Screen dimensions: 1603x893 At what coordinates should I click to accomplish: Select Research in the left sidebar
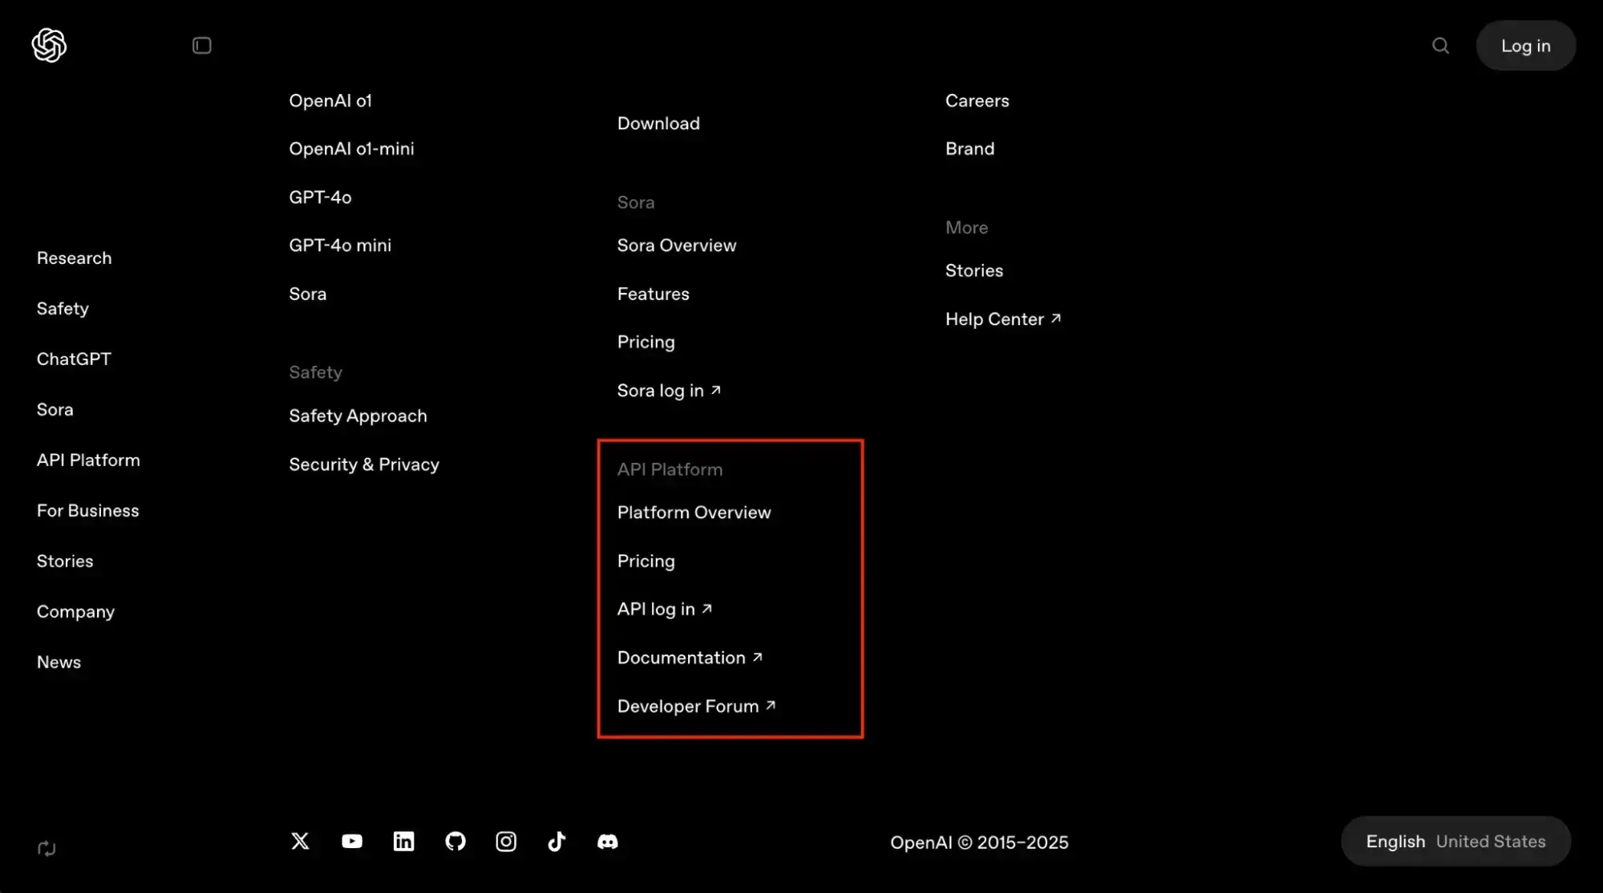pyautogui.click(x=74, y=258)
